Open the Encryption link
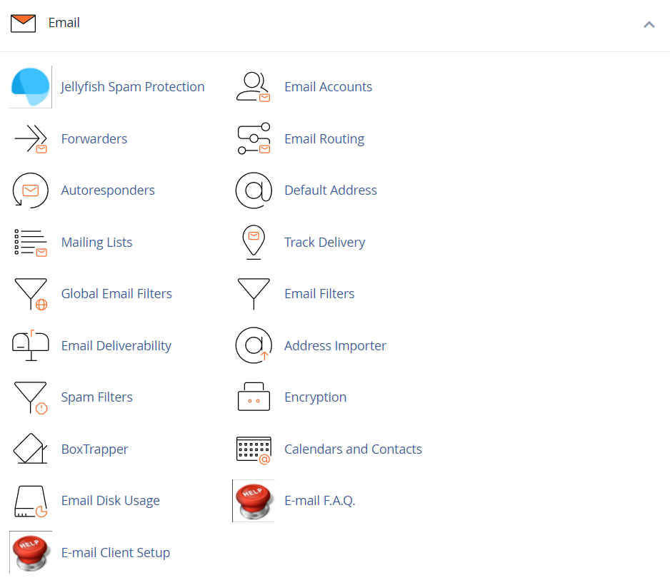Image resolution: width=670 pixels, height=580 pixels. pos(315,398)
